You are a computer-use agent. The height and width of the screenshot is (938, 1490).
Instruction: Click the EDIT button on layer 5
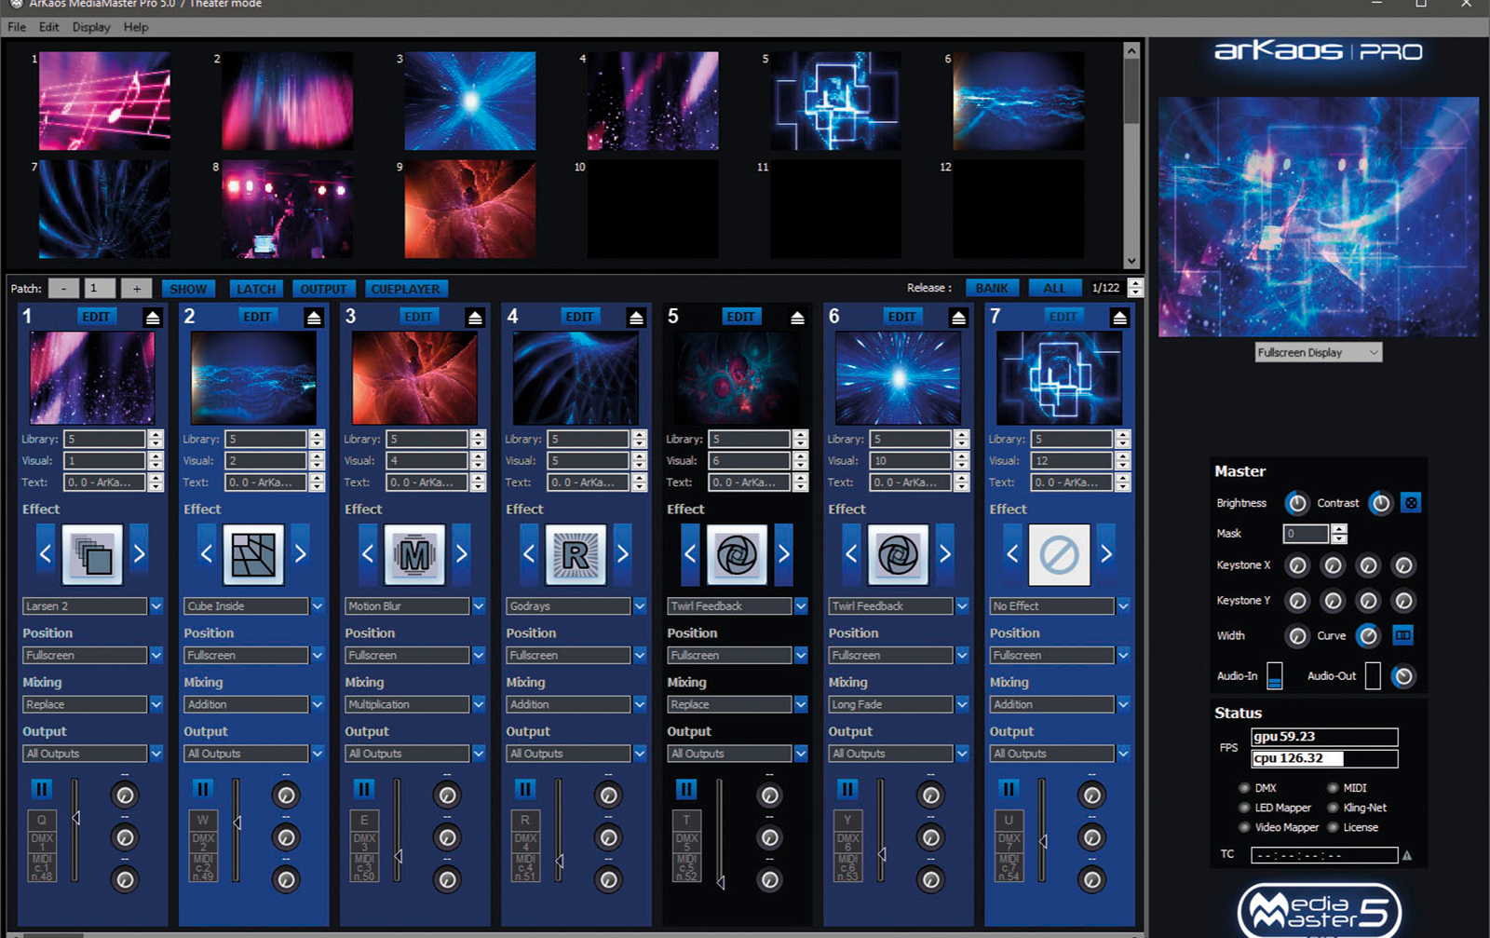[x=740, y=317]
